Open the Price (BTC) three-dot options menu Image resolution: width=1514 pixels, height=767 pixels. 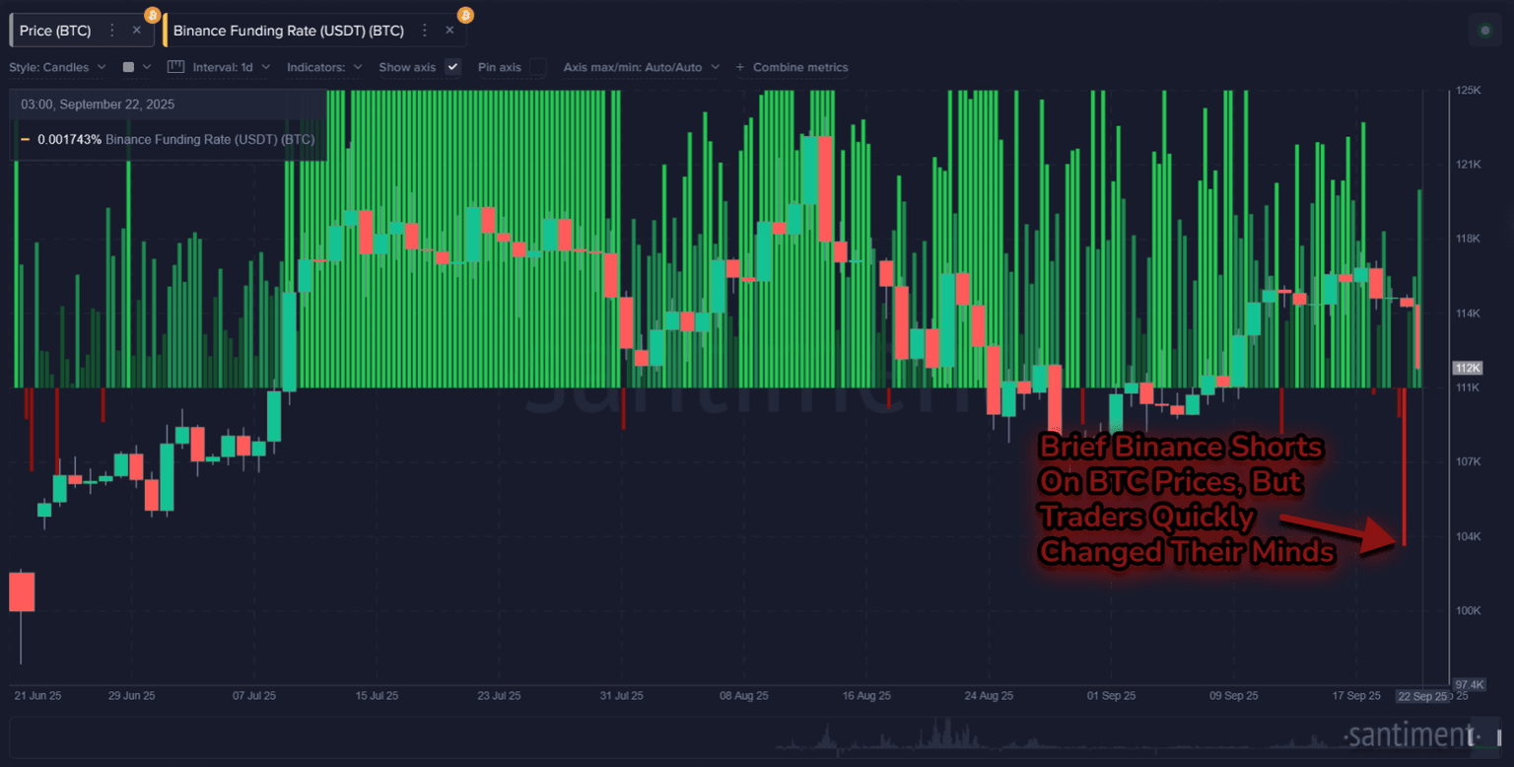coord(112,31)
